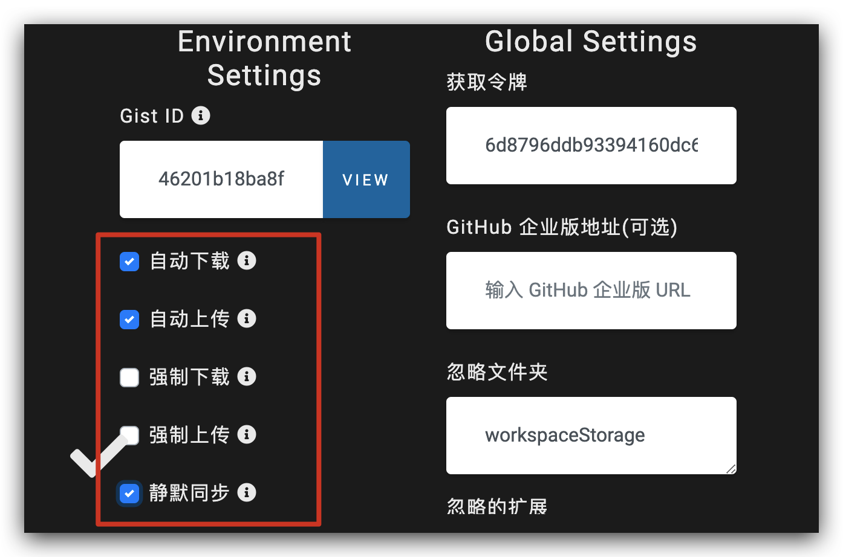The width and height of the screenshot is (843, 557).
Task: Click the info icon beside 强制下载
Action: [247, 376]
